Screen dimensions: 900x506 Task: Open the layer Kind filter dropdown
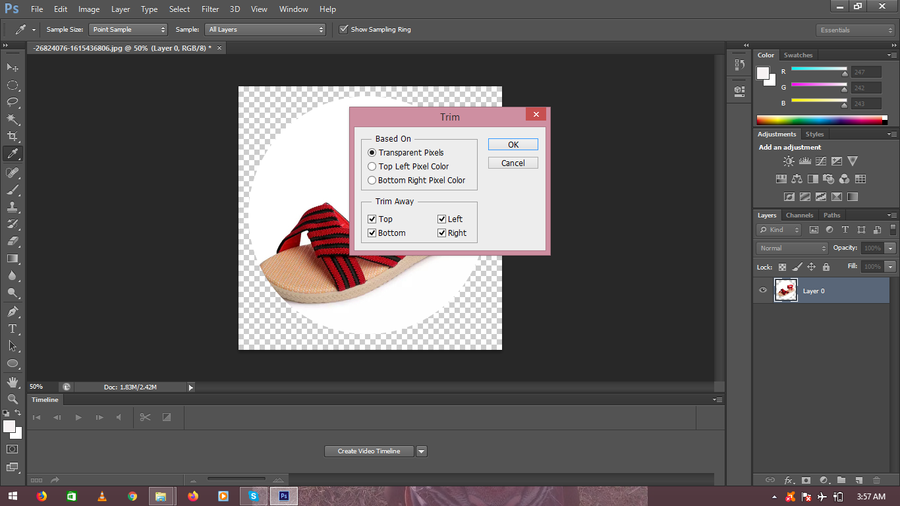pos(779,229)
